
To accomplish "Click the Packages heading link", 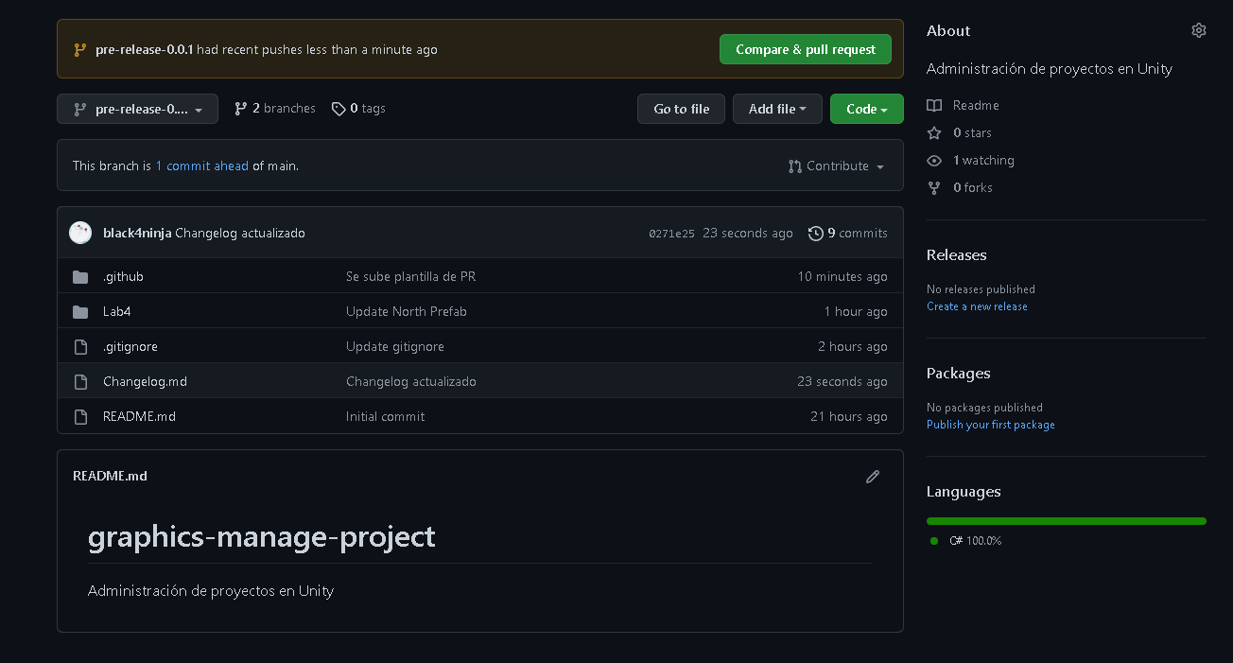I will [x=959, y=374].
